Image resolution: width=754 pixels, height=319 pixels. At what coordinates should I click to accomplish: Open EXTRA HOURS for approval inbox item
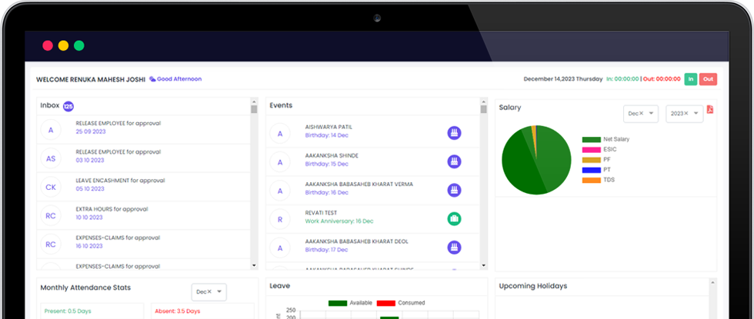(112, 209)
